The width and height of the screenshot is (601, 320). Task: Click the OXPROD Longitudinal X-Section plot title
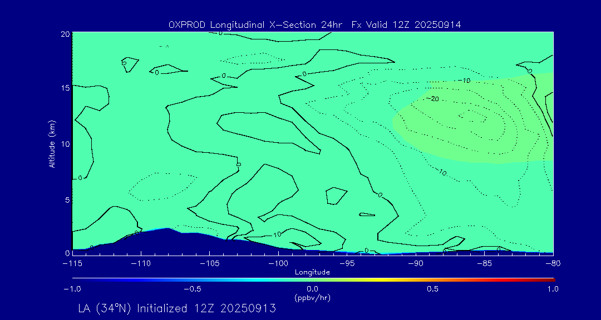click(x=314, y=24)
